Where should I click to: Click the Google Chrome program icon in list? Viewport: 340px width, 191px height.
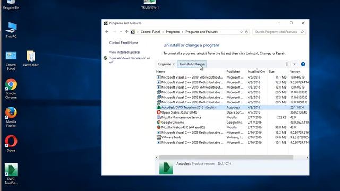tap(159, 123)
